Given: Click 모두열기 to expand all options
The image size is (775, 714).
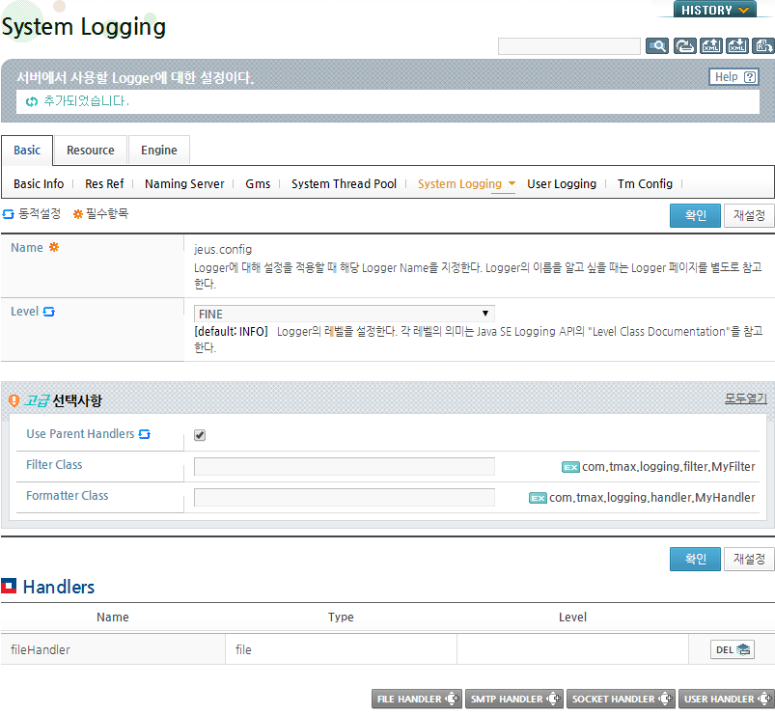Looking at the screenshot, I should pos(745,398).
